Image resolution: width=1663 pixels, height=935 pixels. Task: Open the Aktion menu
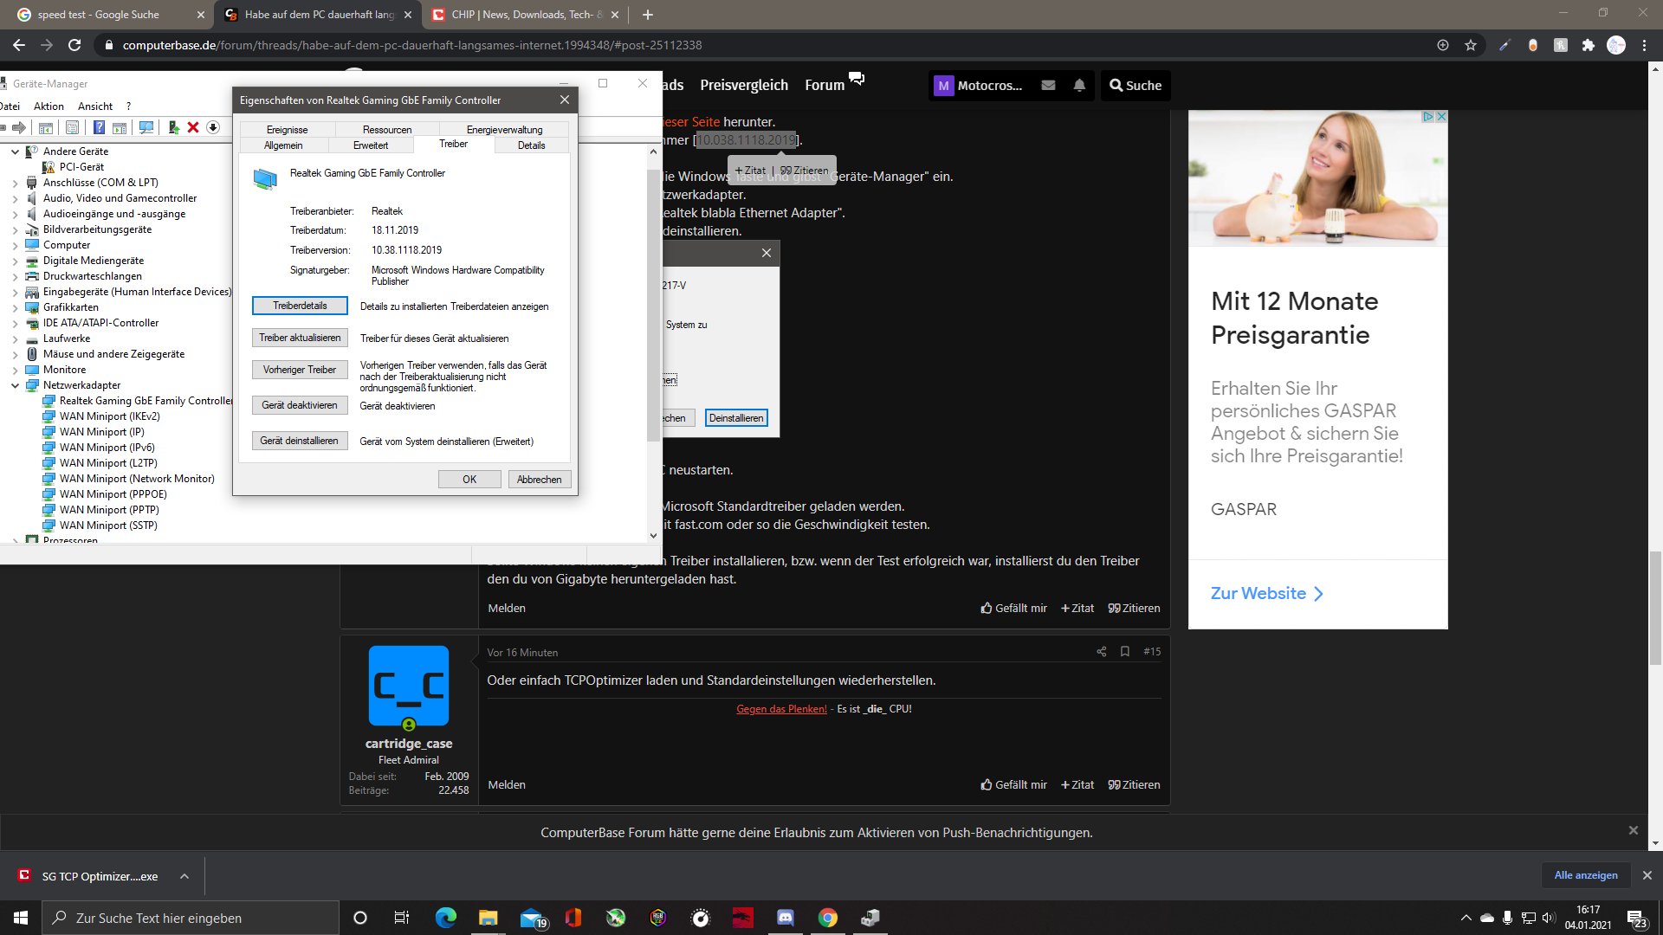(49, 106)
